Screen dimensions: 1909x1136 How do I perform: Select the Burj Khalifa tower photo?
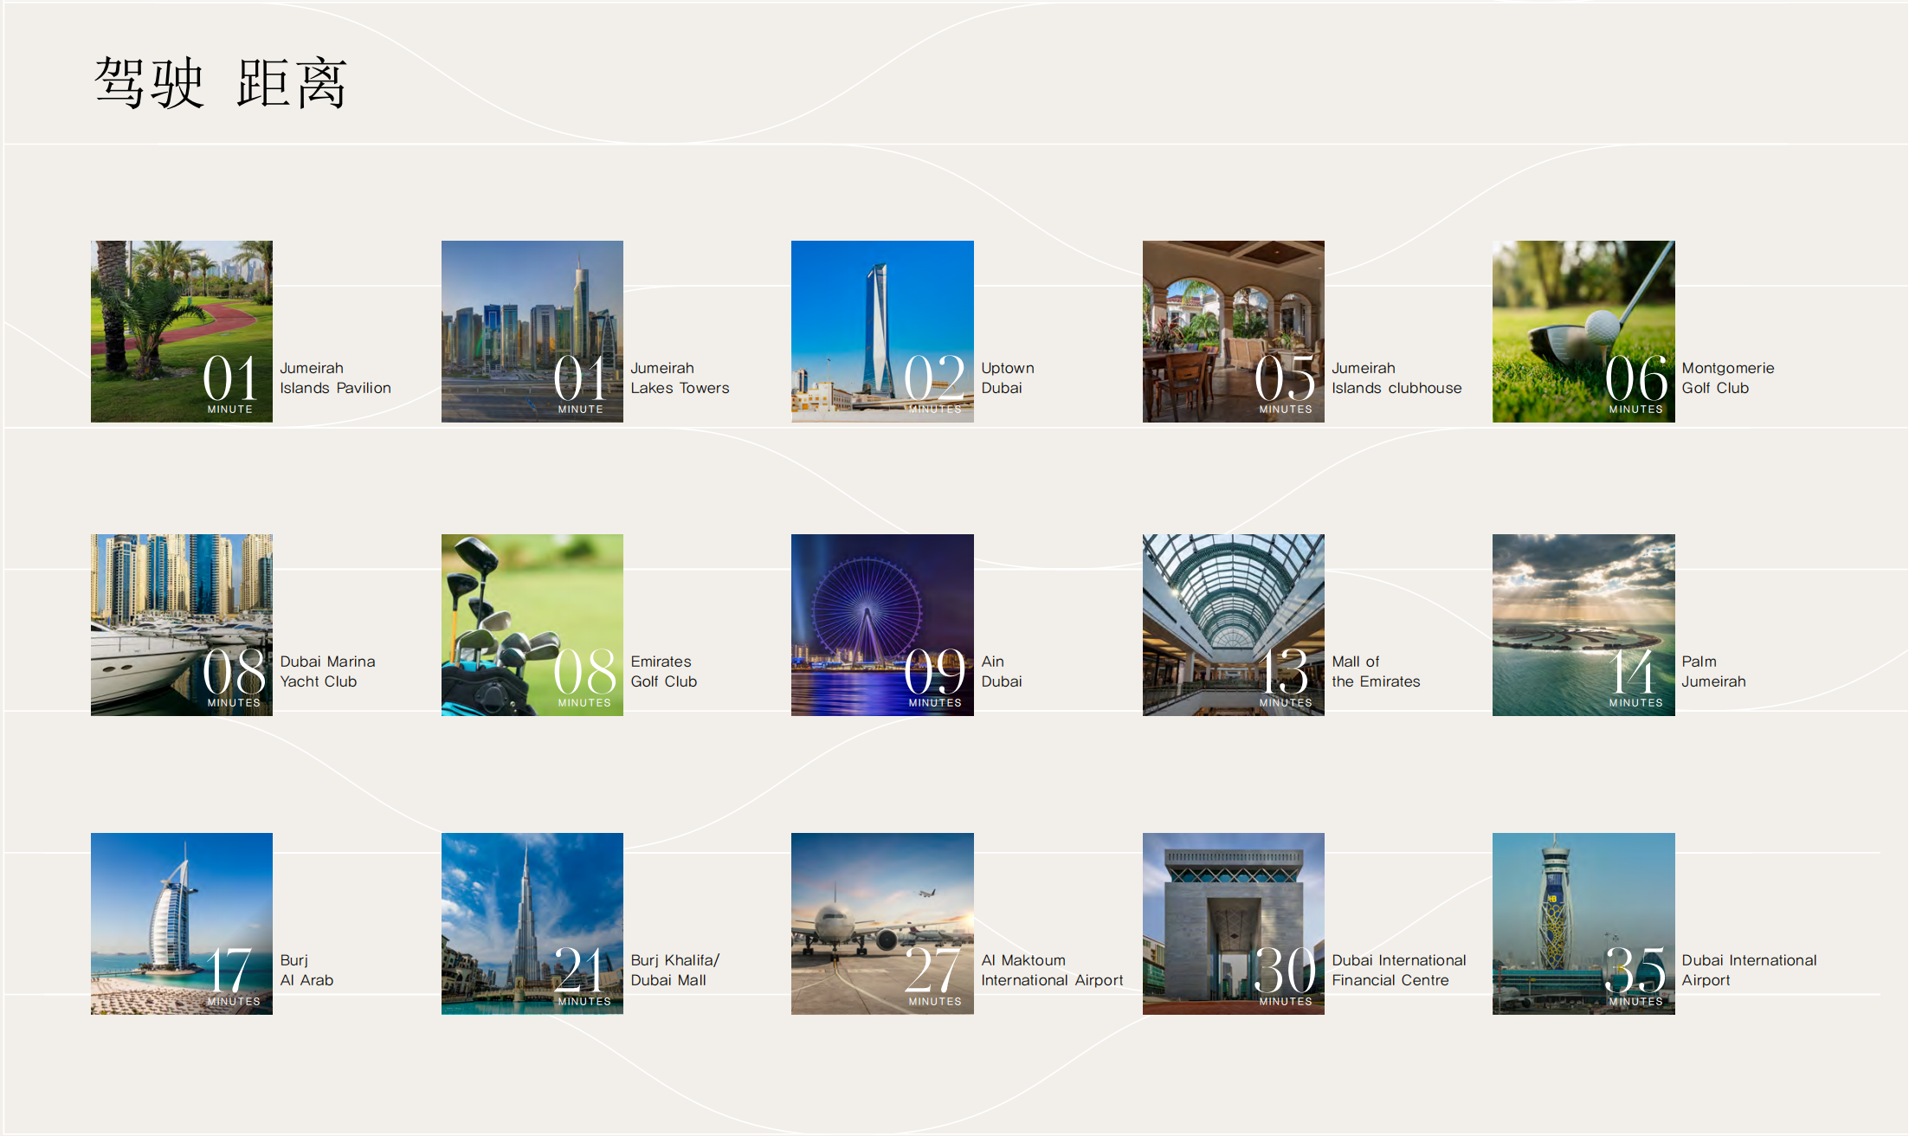pos(532,924)
